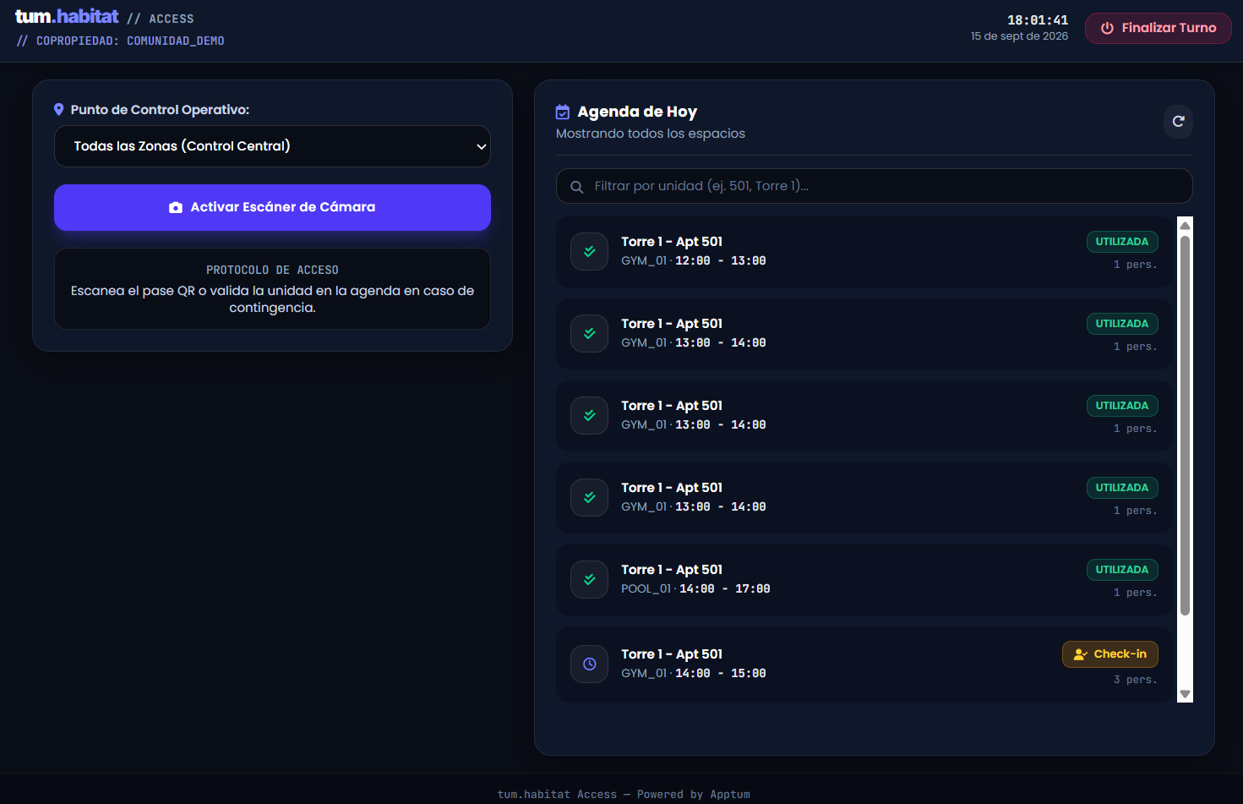
Task: Select Torre 1 - Apt 501 title of the POOL_01 row
Action: coord(672,570)
